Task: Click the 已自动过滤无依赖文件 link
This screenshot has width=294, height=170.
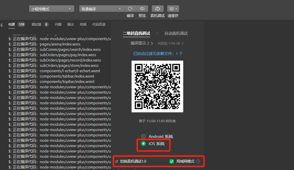Action: [158, 54]
